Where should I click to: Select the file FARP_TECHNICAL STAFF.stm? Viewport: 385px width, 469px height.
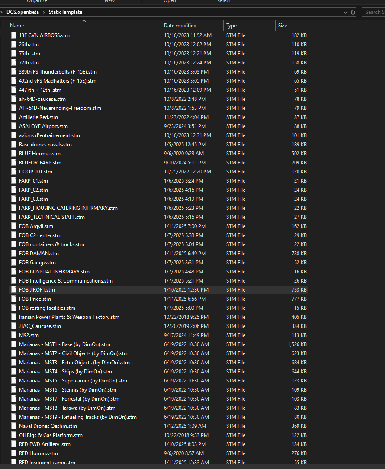(x=52, y=217)
